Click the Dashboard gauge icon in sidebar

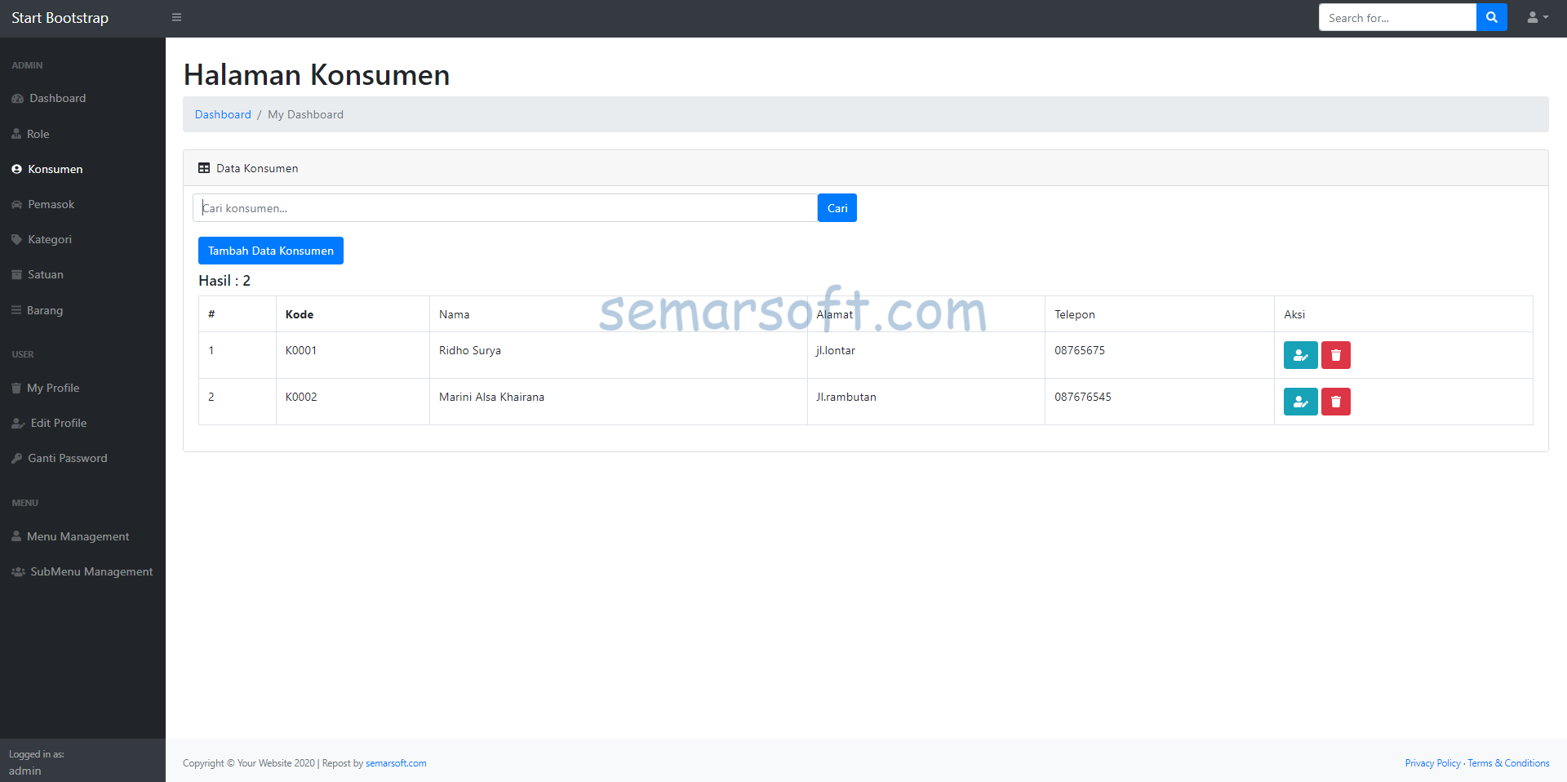point(17,98)
